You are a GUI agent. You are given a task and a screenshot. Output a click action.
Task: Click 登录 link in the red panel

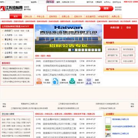point(128,28)
